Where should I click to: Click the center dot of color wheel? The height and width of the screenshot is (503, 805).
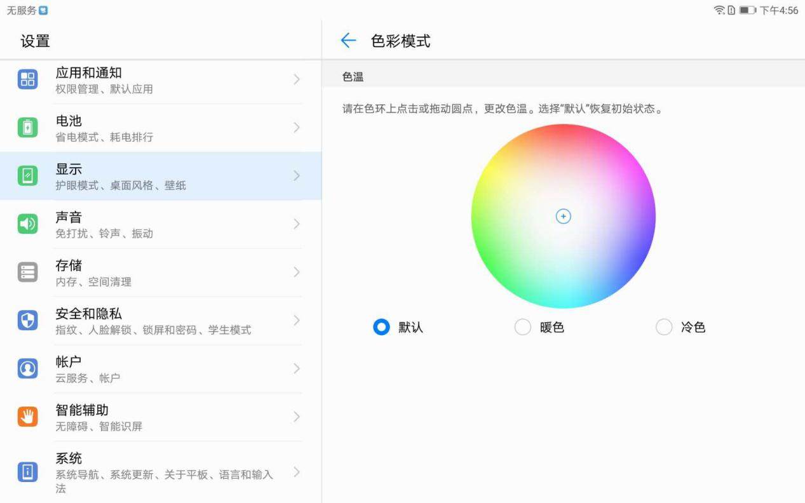coord(563,217)
